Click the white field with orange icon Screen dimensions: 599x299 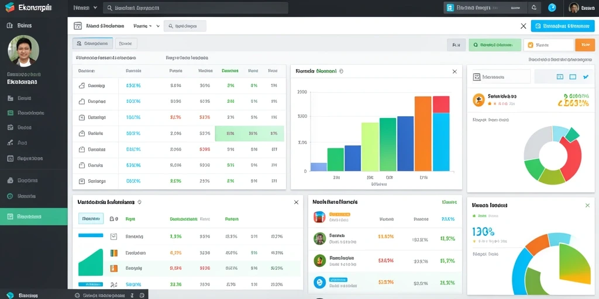549,44
